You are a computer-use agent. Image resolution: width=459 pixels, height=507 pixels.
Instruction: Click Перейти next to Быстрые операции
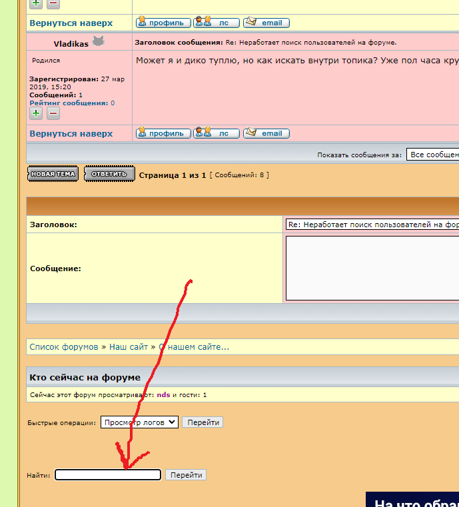click(x=202, y=422)
